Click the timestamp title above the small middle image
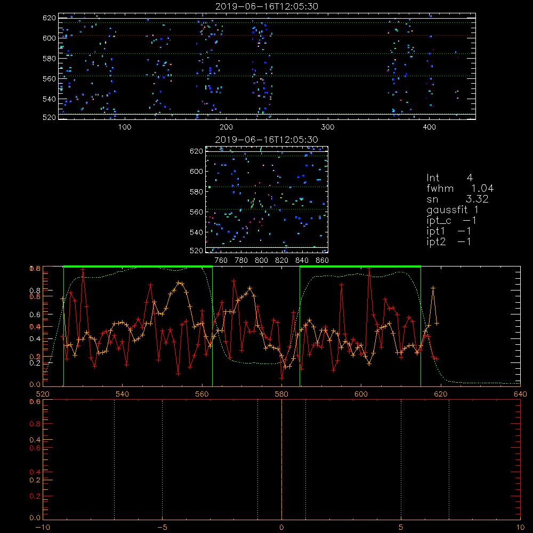This screenshot has width=533, height=533. click(x=266, y=140)
